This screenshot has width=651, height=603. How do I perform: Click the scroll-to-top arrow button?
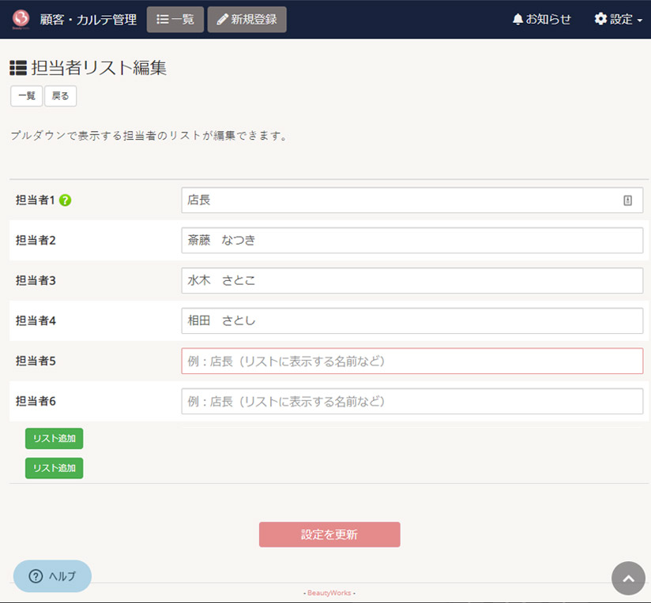[628, 578]
